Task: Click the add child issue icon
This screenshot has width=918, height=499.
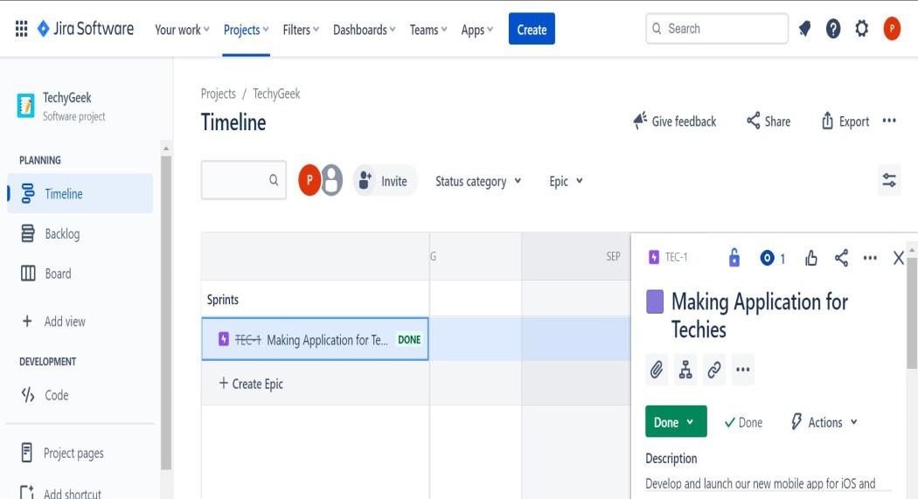Action: (685, 370)
